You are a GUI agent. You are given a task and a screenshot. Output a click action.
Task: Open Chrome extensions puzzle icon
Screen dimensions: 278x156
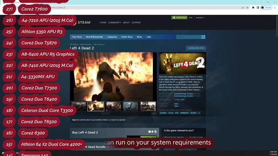pos(253,8)
